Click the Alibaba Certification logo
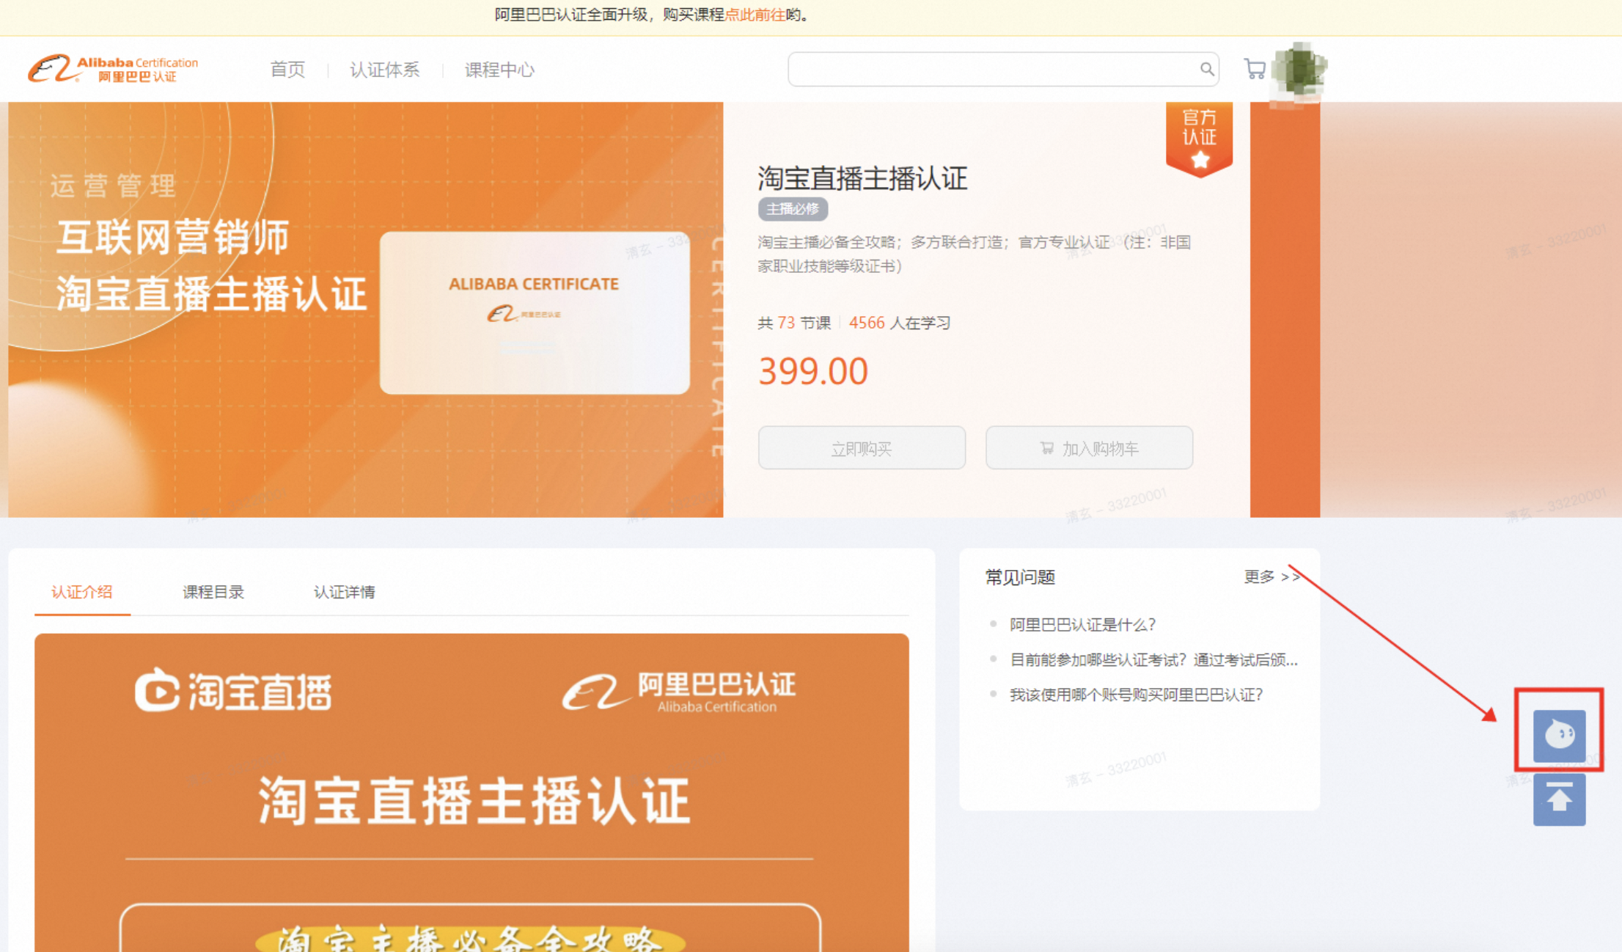Viewport: 1622px width, 952px height. click(x=113, y=69)
